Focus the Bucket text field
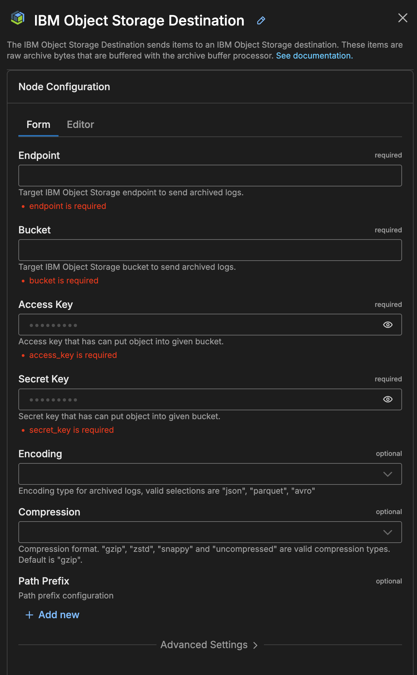417x675 pixels. (210, 250)
